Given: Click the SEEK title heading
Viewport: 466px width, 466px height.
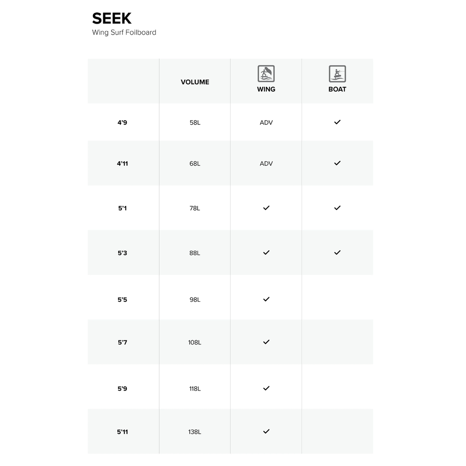Looking at the screenshot, I should tap(112, 18).
